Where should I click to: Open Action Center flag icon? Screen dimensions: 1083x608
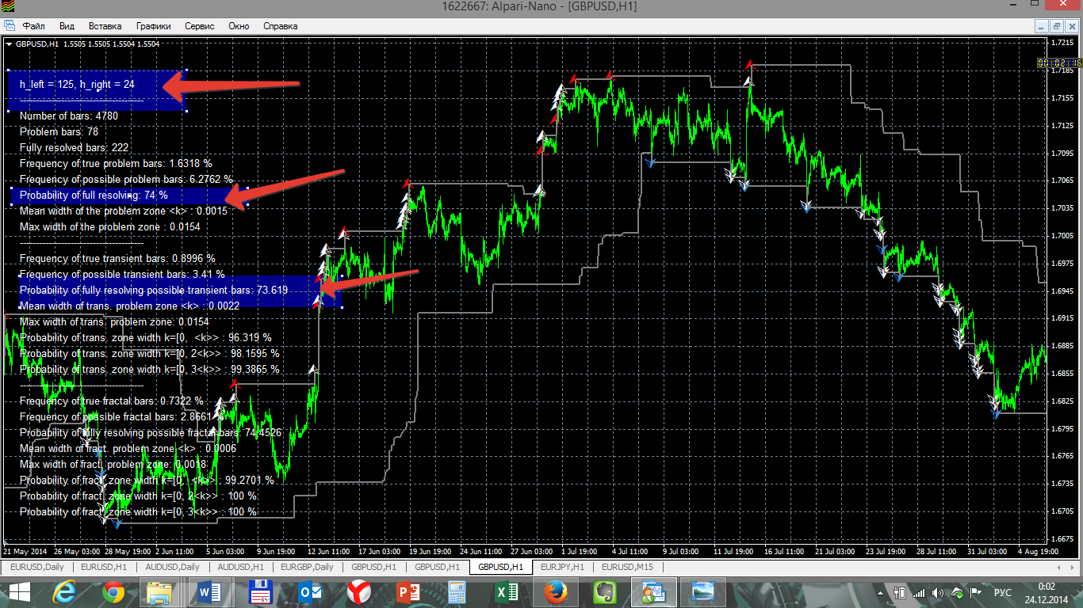[x=977, y=591]
